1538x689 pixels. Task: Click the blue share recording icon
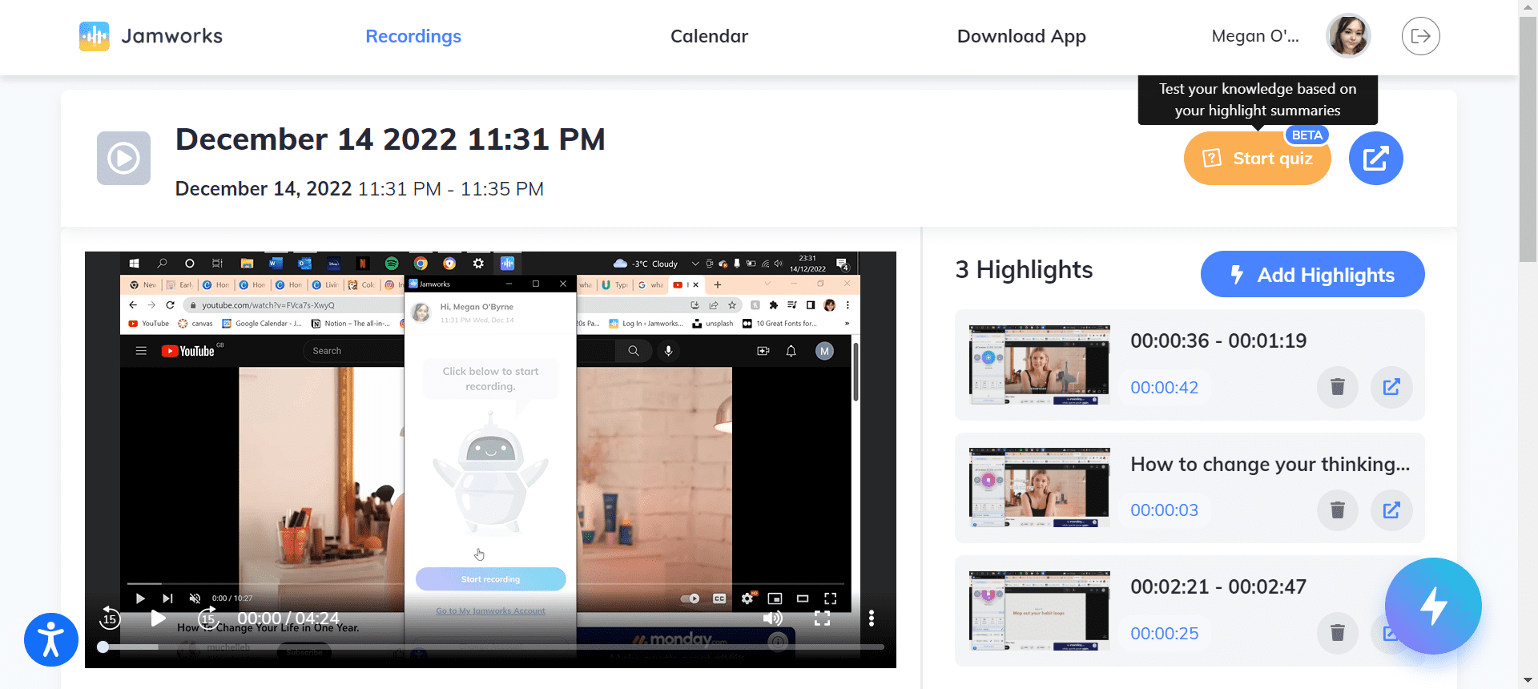tap(1375, 159)
